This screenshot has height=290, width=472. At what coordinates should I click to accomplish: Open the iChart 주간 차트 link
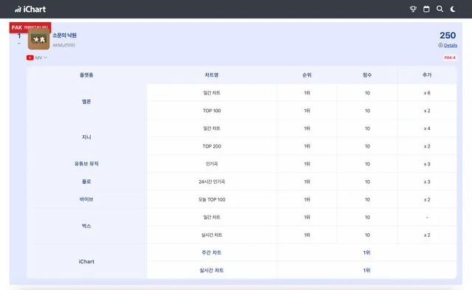212,252
